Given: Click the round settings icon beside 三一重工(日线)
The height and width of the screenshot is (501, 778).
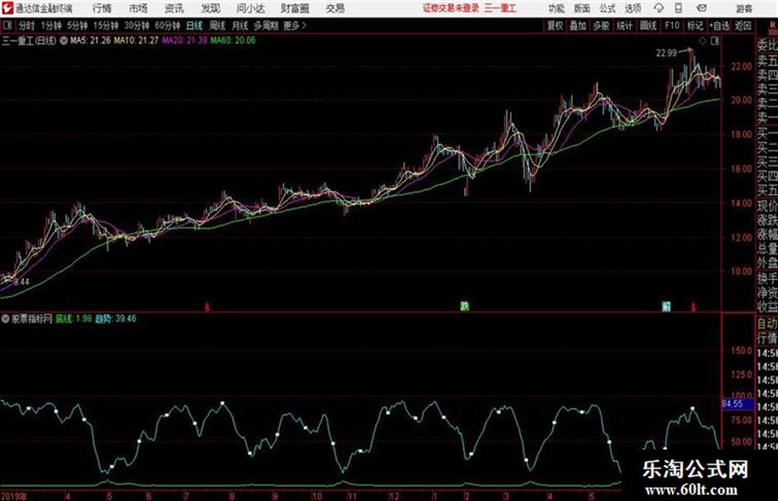Looking at the screenshot, I should pos(63,40).
